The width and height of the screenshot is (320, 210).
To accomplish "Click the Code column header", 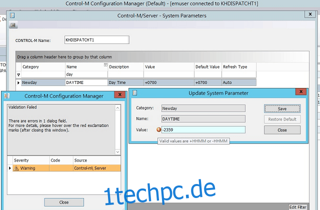I will coord(61,160).
